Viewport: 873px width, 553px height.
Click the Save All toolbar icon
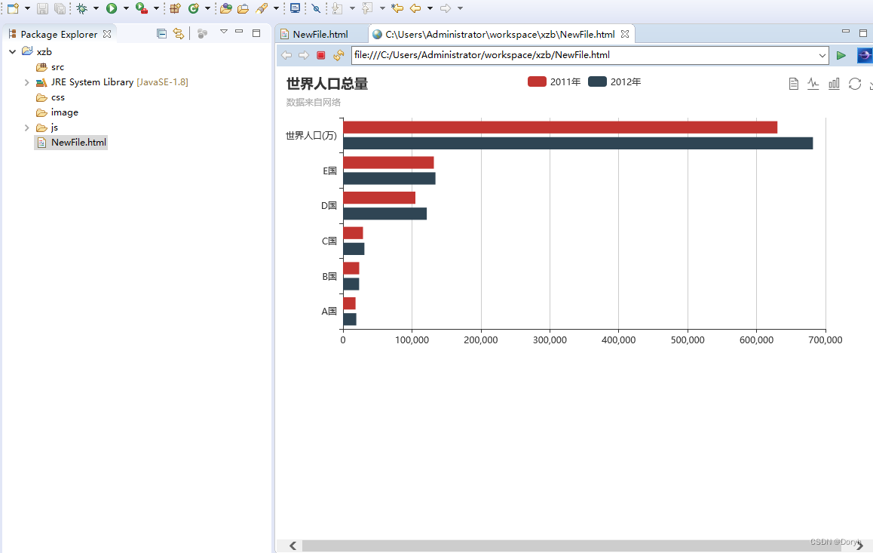(60, 8)
